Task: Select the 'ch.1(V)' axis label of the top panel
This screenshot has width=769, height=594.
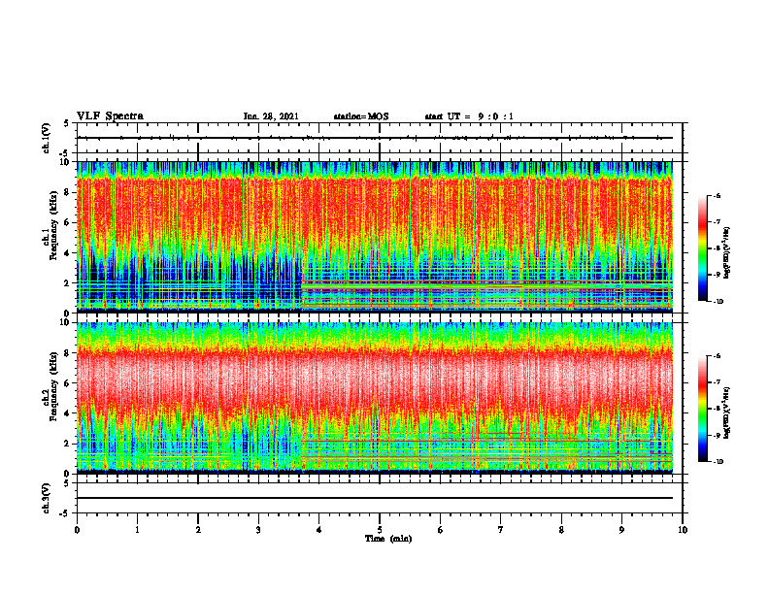Action: coord(47,138)
